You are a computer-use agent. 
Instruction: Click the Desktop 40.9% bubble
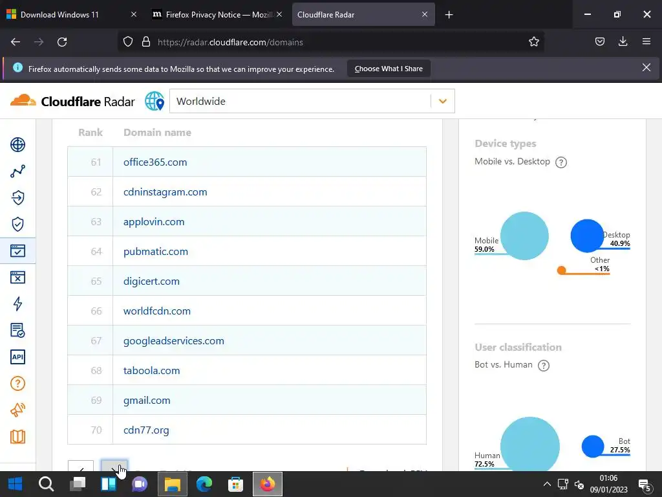click(587, 236)
